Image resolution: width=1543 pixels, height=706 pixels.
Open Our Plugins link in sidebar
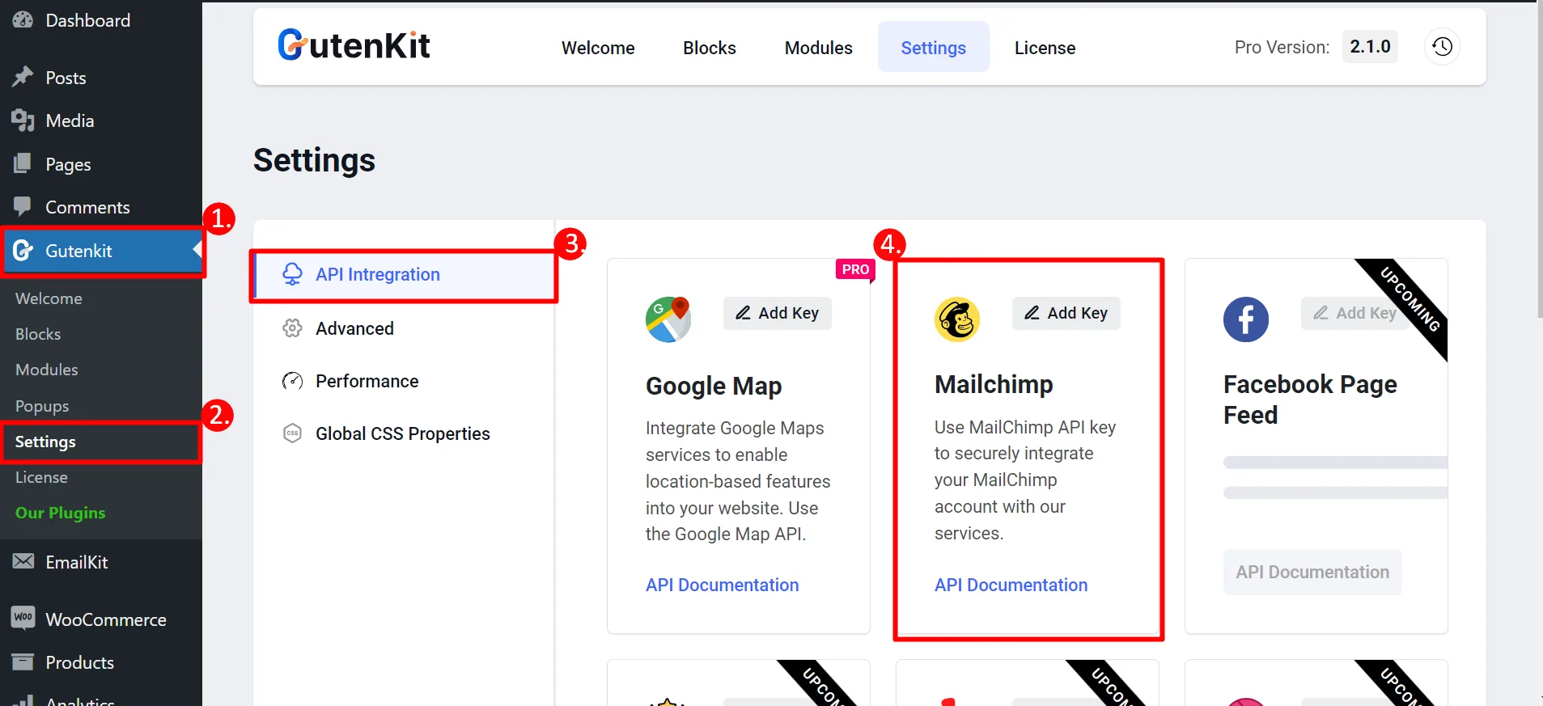click(60, 513)
